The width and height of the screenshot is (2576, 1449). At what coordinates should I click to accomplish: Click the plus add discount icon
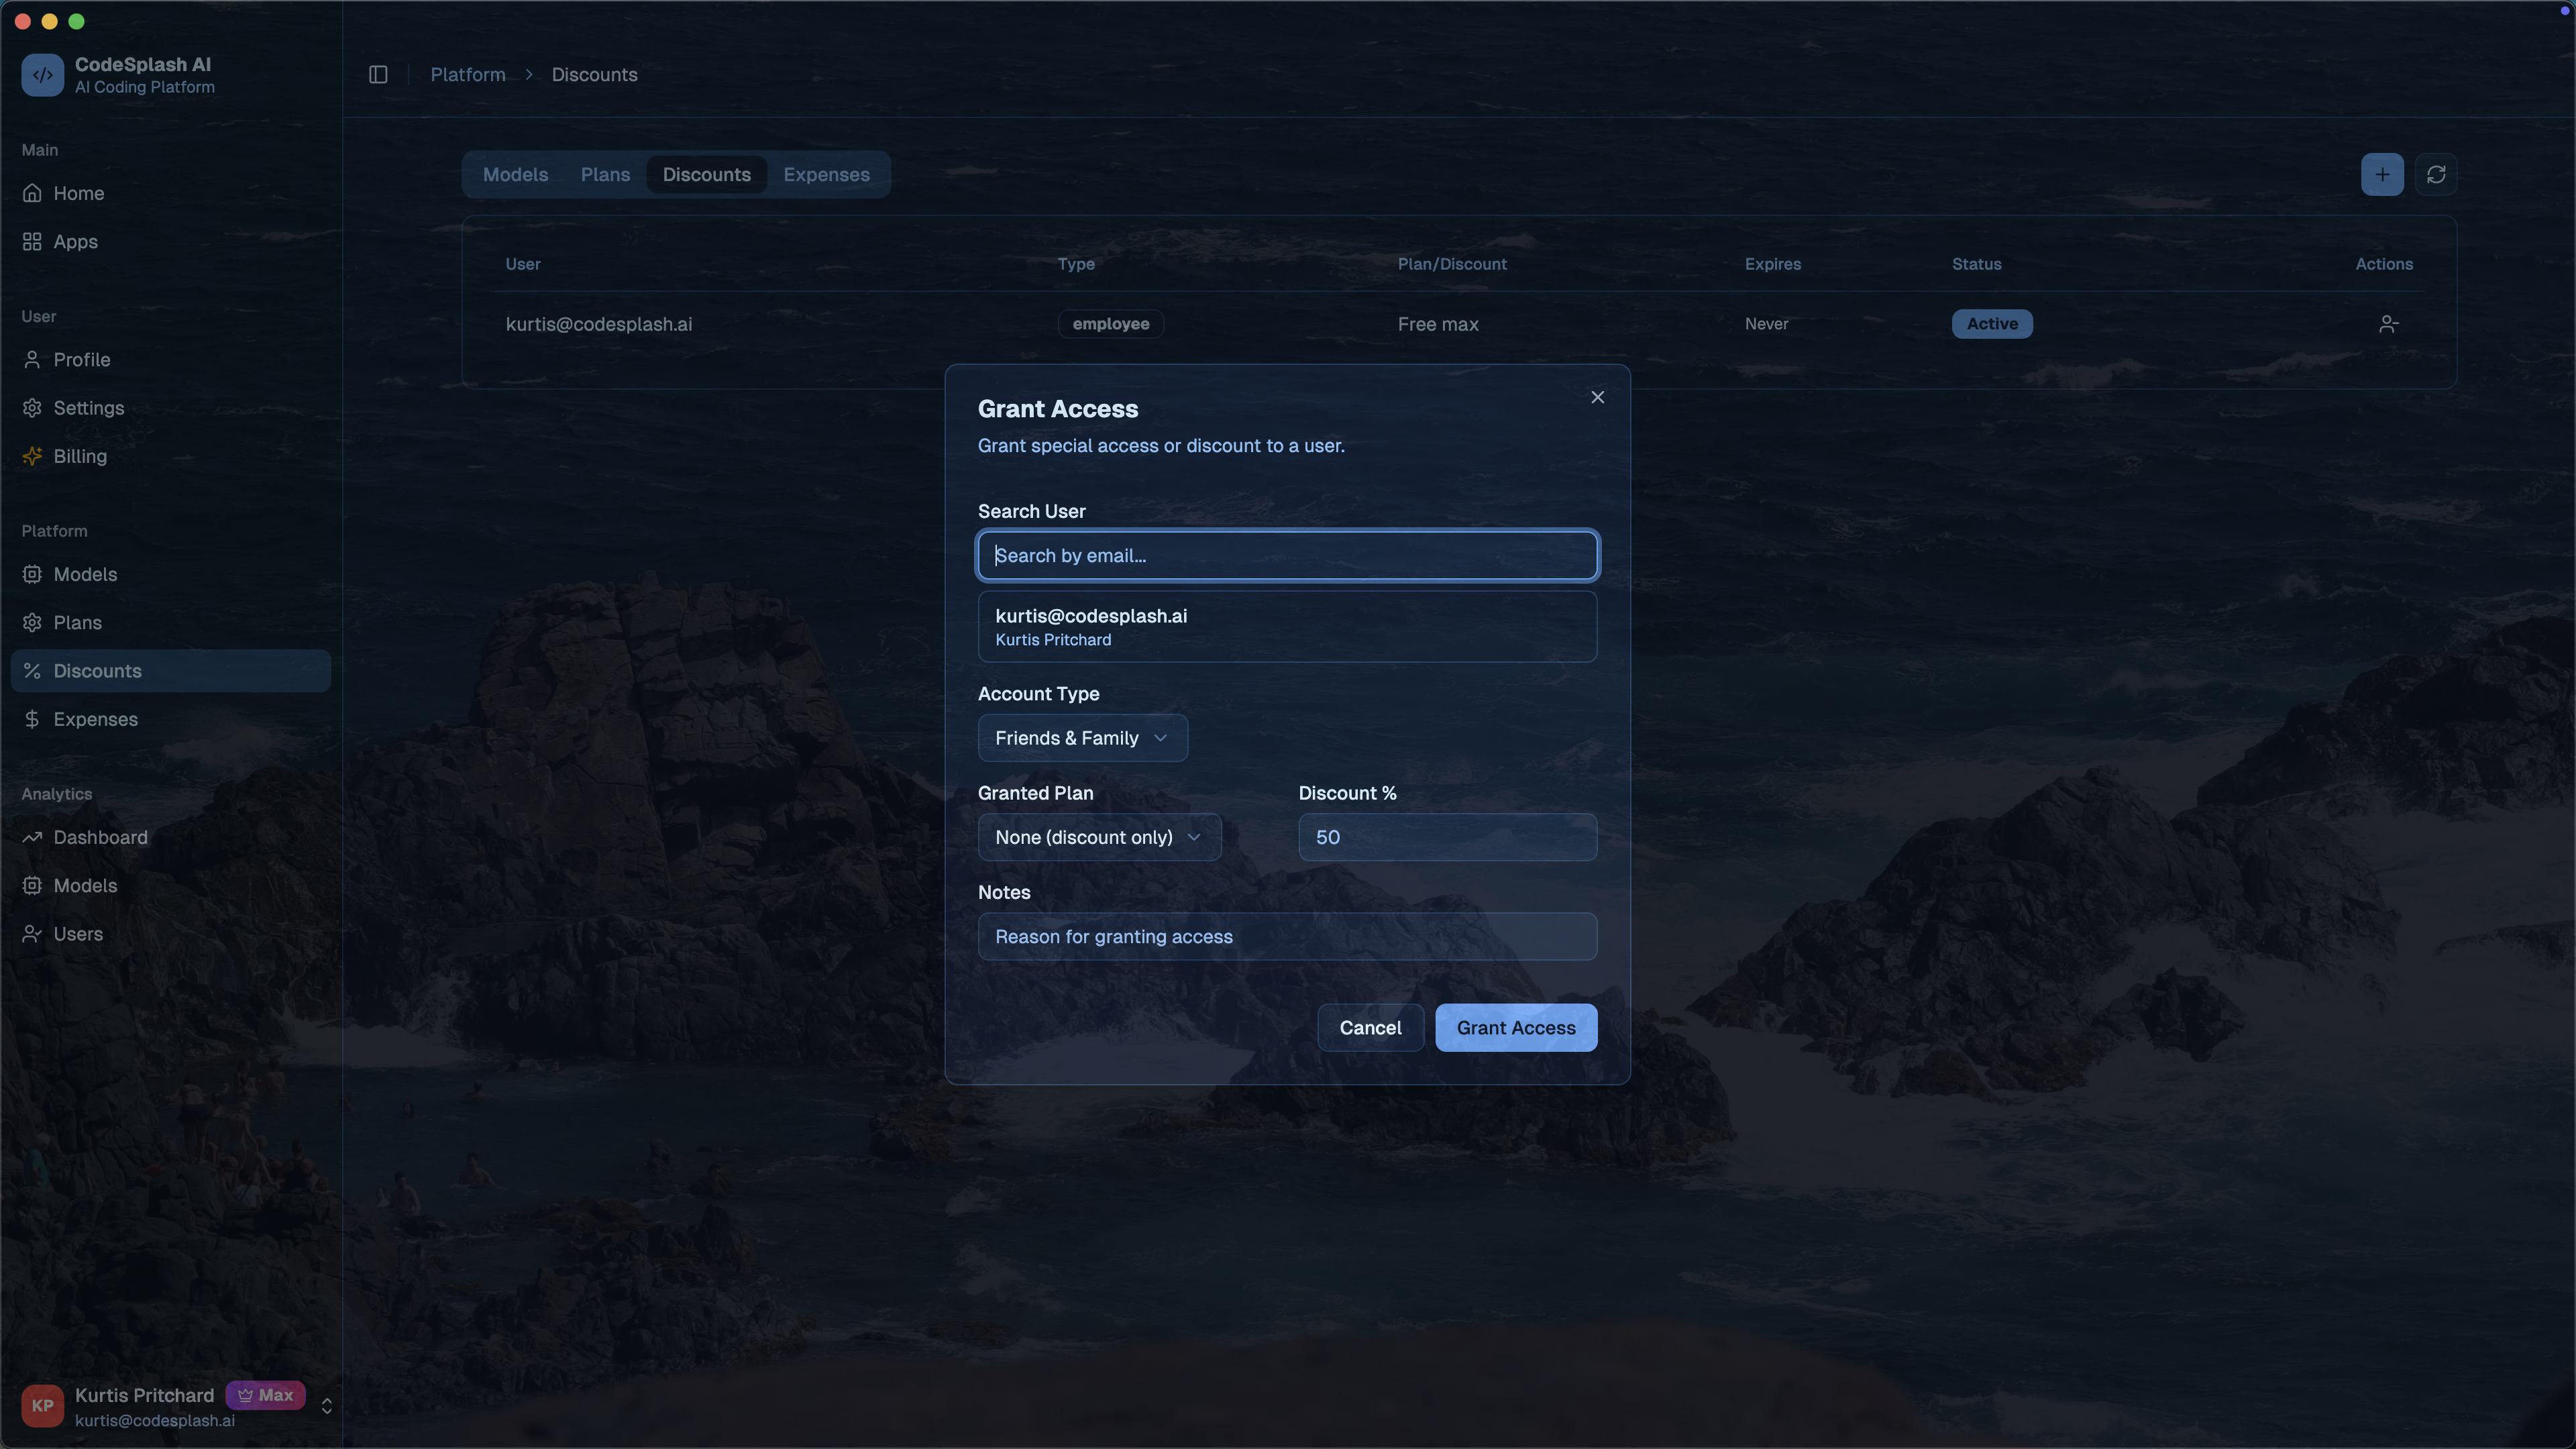click(2382, 175)
